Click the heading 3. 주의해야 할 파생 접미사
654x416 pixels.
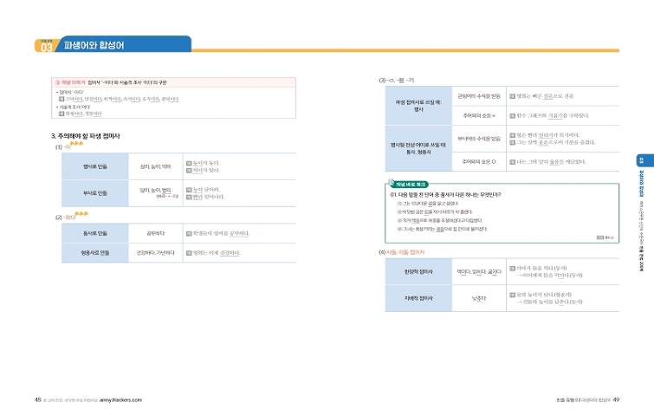86,136
